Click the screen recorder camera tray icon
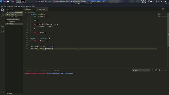169x95 pixels. [151, 1]
